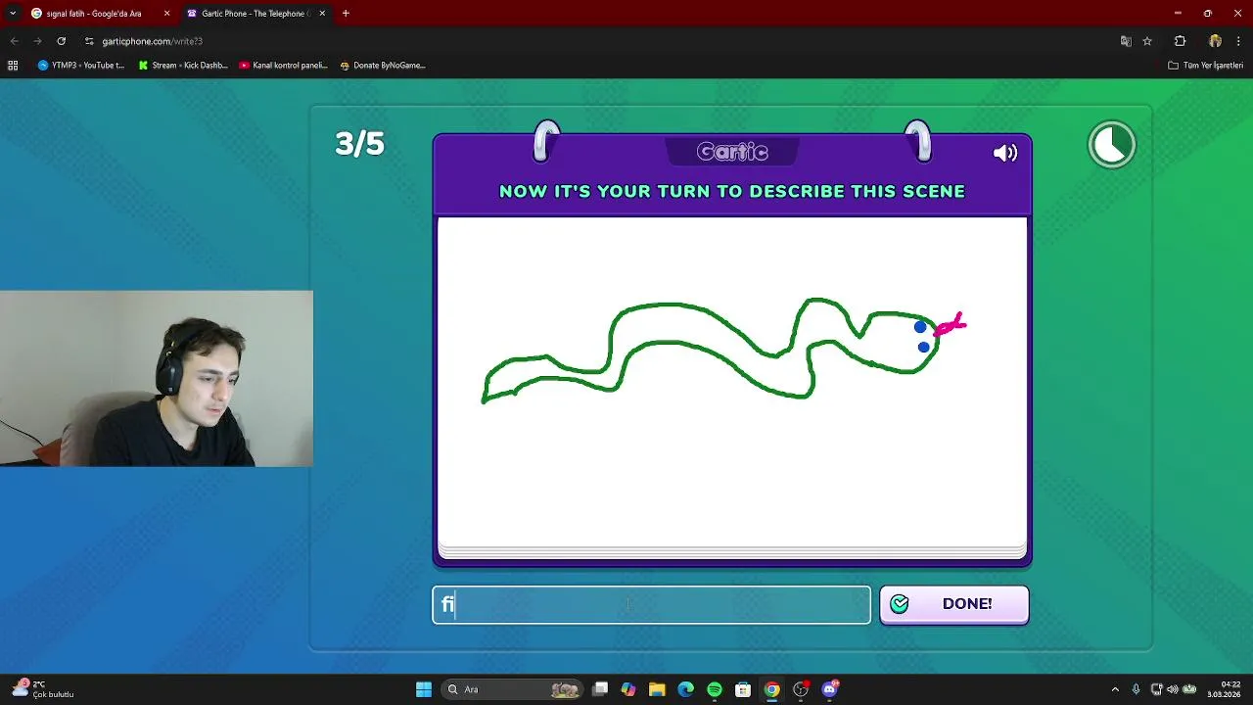Open the OBS taskbar icon with red dot
Screen dimensions: 1253x705
(x=801, y=689)
